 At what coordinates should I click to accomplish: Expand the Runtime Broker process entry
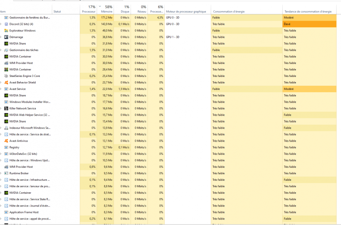pos(1,173)
